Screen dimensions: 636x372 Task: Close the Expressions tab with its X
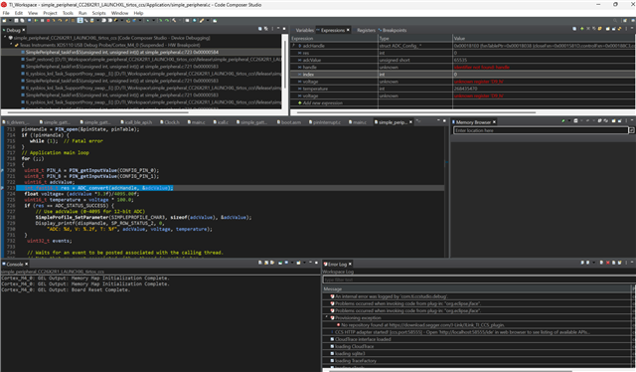click(x=348, y=30)
